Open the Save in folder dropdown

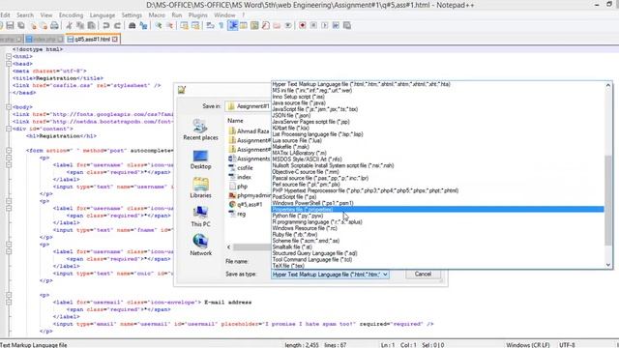pyautogui.click(x=249, y=106)
